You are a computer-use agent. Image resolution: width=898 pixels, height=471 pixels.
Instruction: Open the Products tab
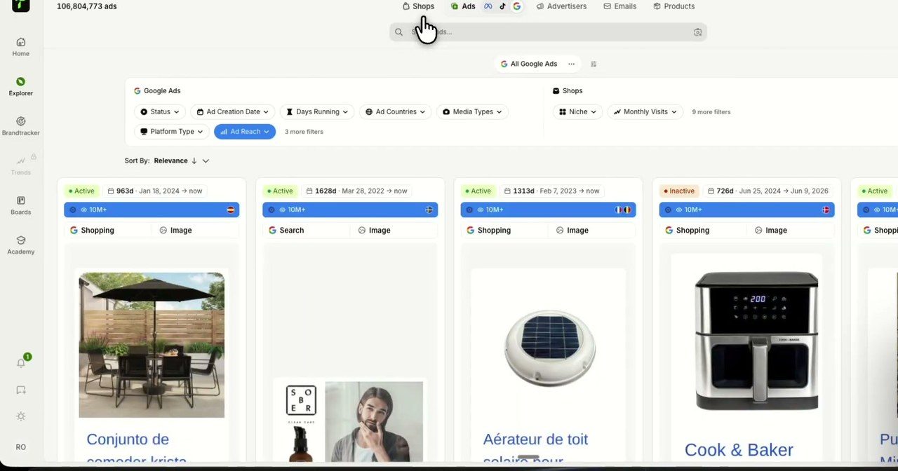(x=673, y=6)
